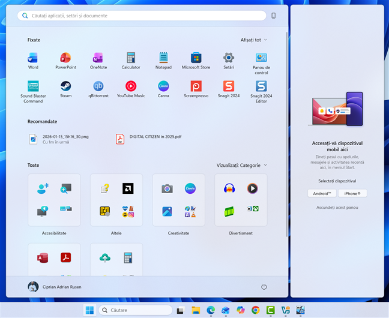
Task: Open Steam from pinned apps
Action: pyautogui.click(x=66, y=89)
